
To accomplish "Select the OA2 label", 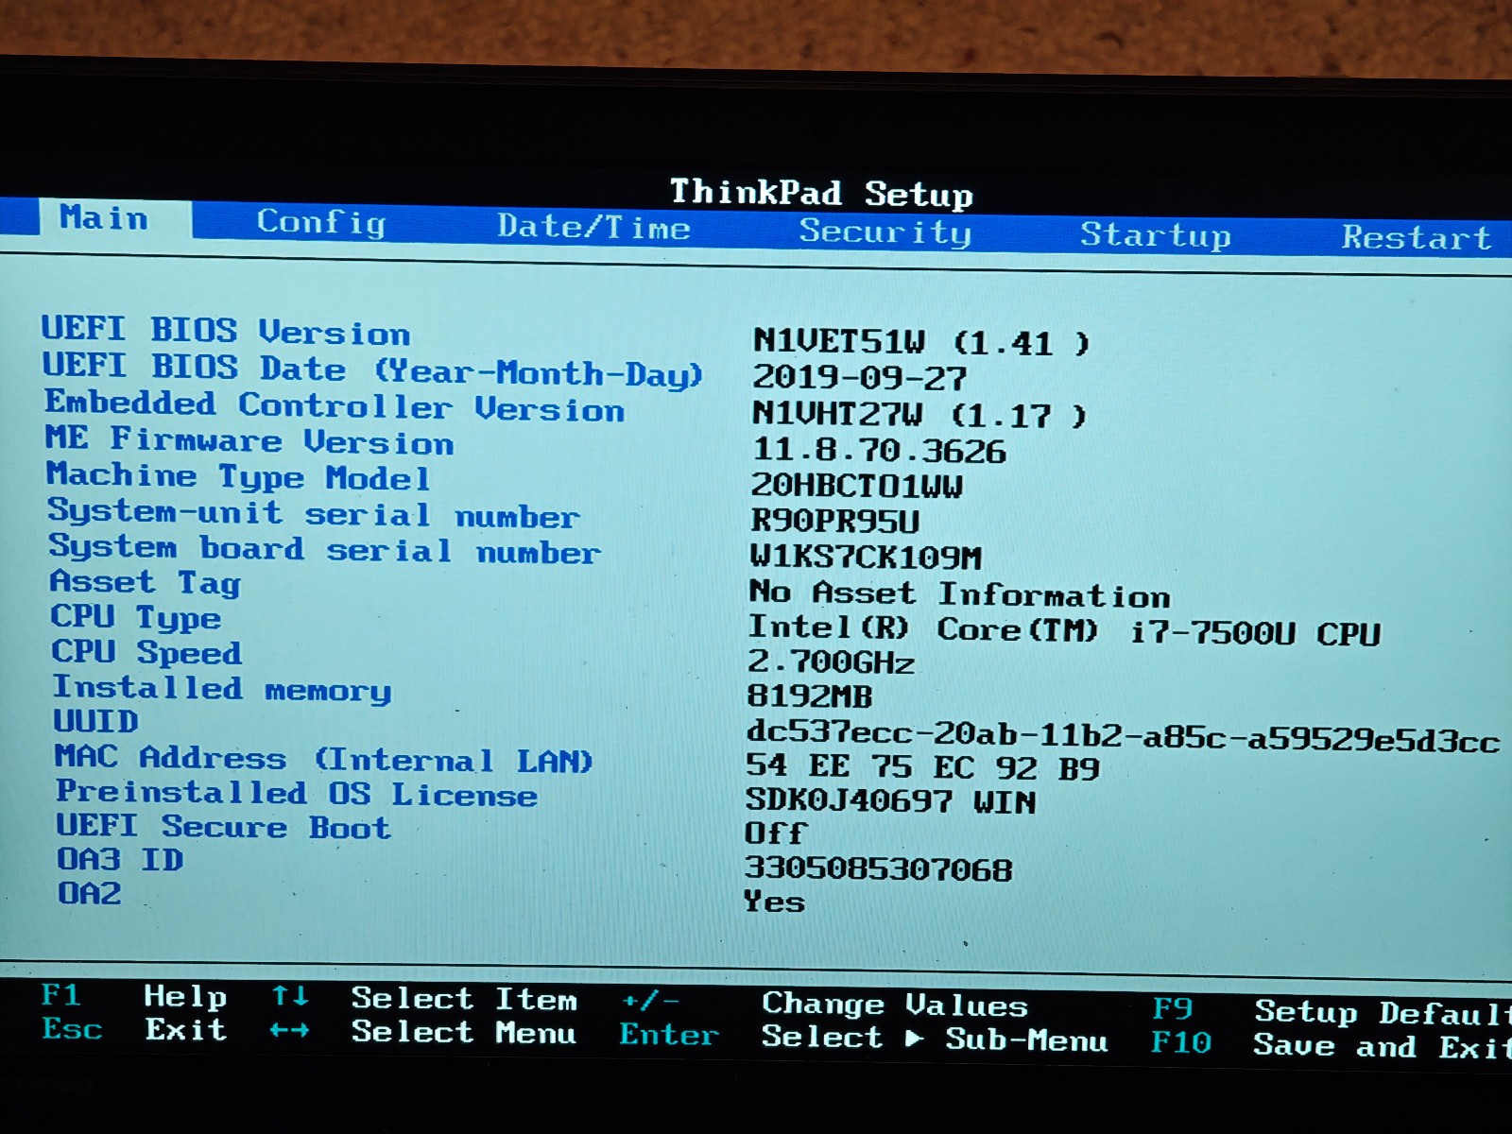I will click(x=90, y=893).
